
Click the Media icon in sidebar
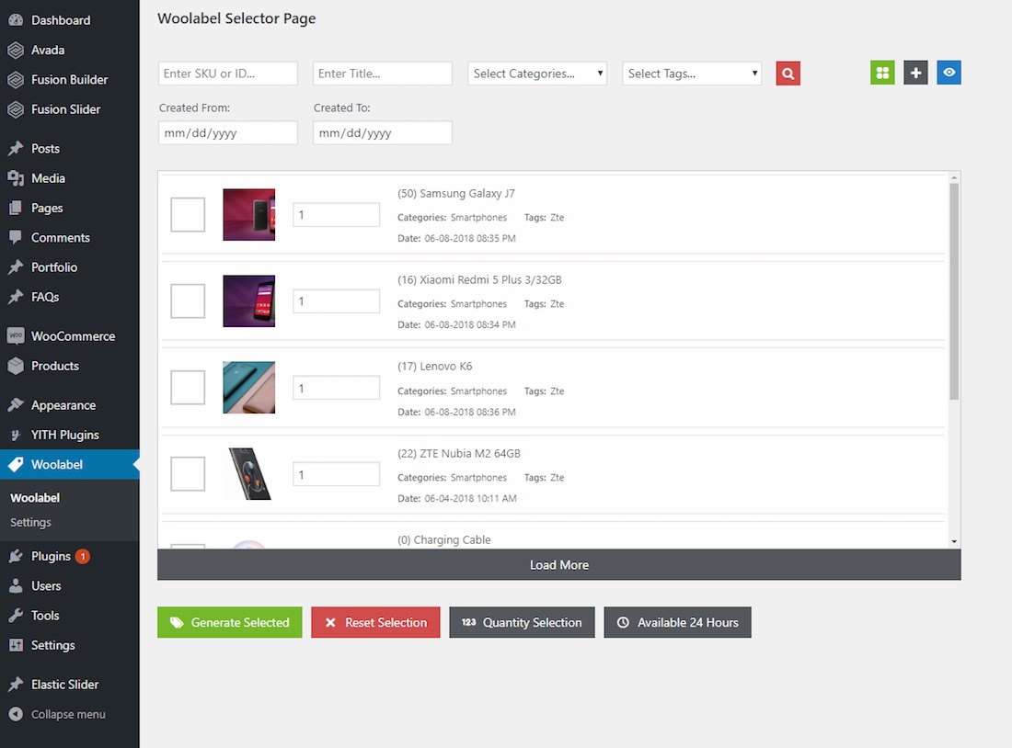[x=16, y=178]
